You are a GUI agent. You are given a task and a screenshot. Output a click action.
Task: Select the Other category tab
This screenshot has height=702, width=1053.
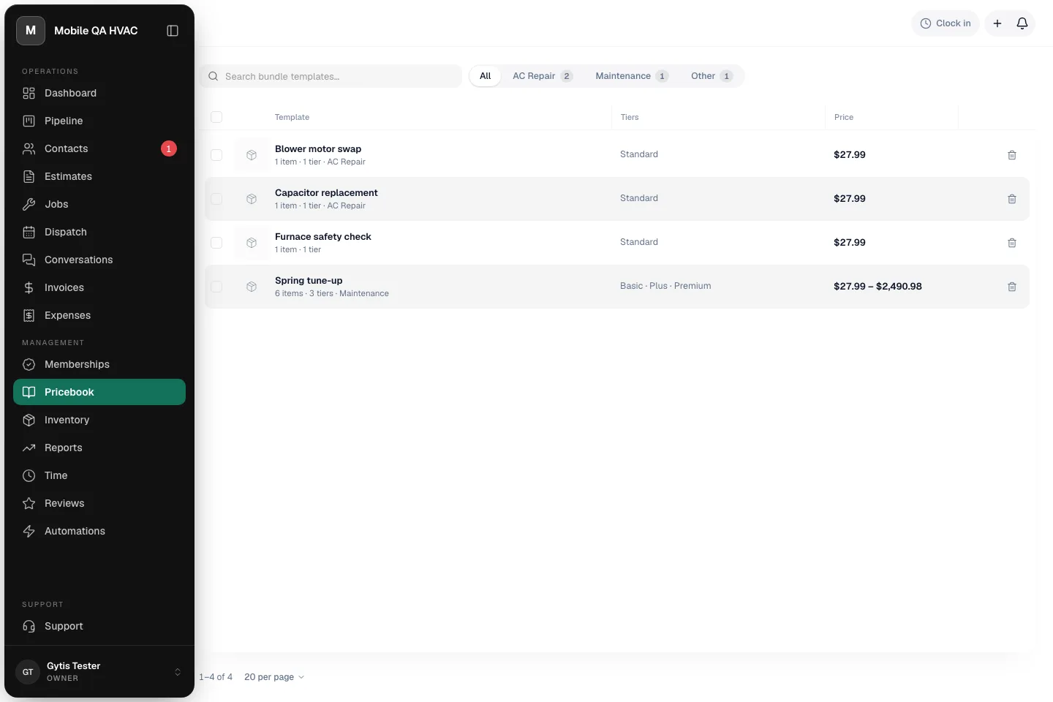(712, 76)
